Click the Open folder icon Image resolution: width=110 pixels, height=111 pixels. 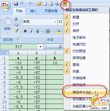point(39,4)
